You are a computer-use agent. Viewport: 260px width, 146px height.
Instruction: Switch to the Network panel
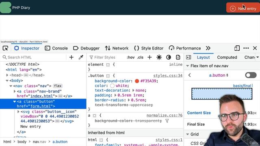tap(117, 48)
